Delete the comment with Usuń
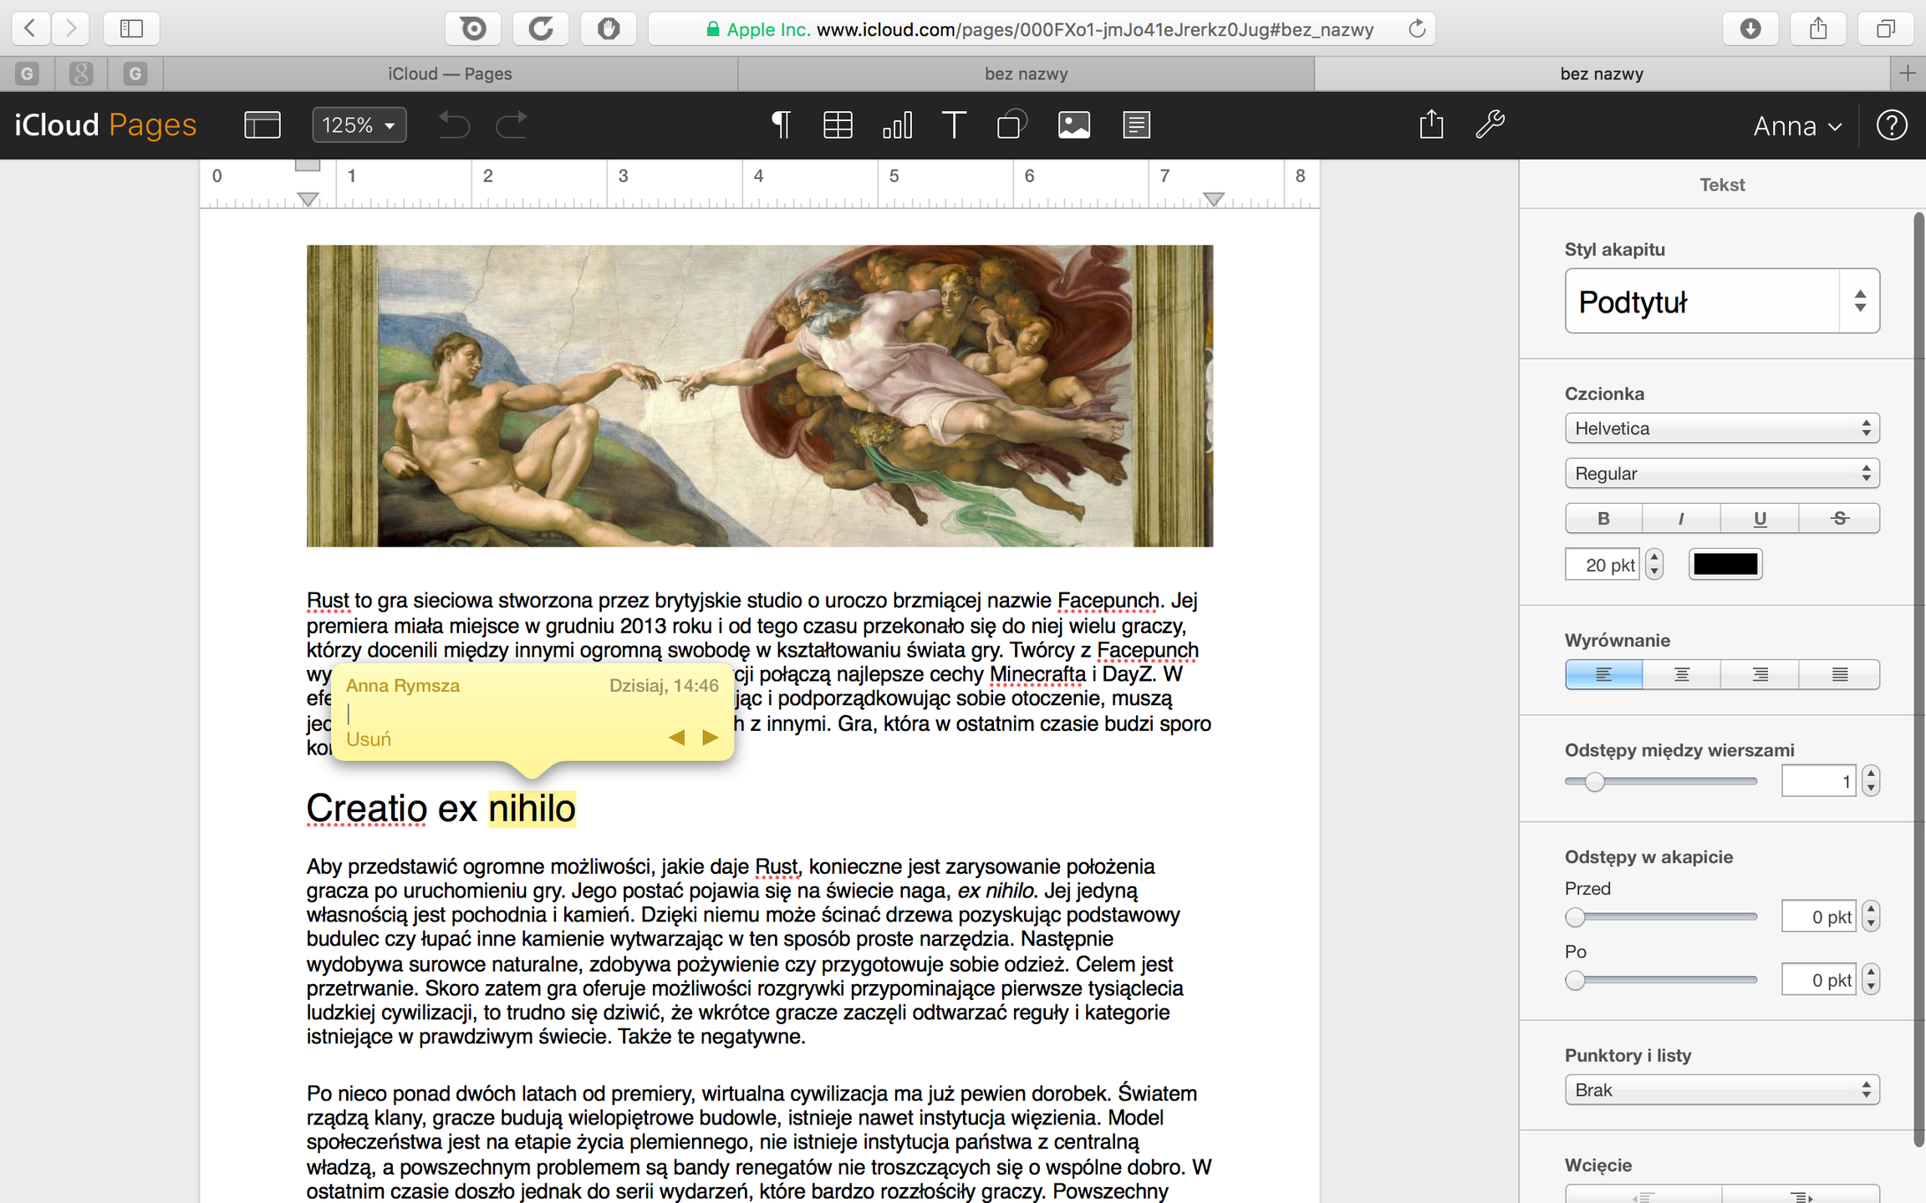Viewport: 1926px width, 1203px height. 369,739
